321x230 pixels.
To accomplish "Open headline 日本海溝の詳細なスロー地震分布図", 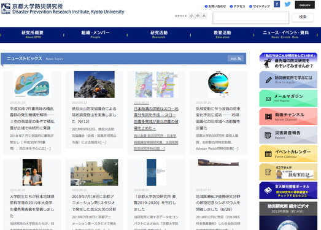I will pyautogui.click(x=156, y=118).
